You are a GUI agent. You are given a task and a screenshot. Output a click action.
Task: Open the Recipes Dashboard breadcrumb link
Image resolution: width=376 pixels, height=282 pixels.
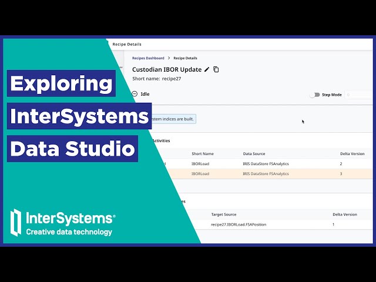[x=148, y=58]
